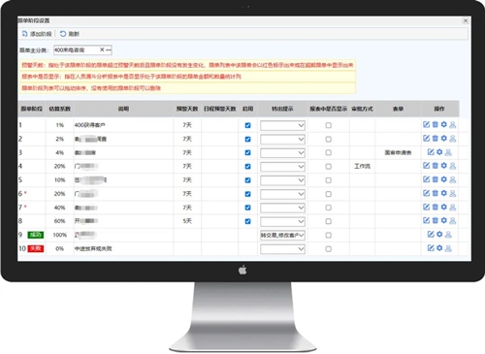
Task: Click the 预警天数 column header
Action: click(187, 109)
